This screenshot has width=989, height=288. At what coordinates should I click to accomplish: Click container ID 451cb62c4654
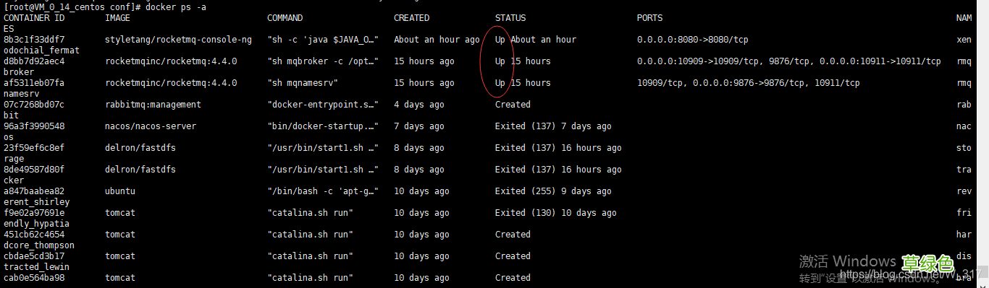tap(34, 235)
